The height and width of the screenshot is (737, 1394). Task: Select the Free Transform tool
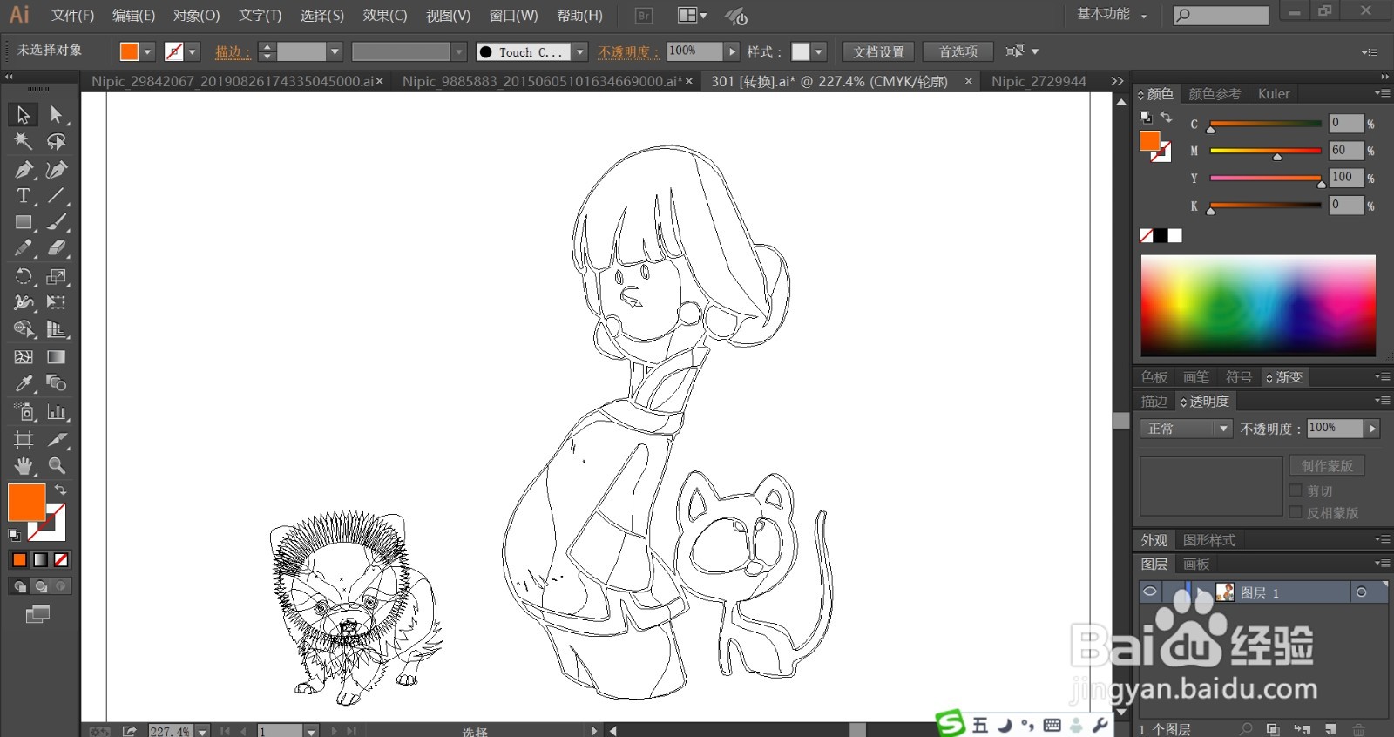coord(57,303)
